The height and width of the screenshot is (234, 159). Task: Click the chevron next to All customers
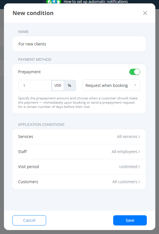coord(139,182)
